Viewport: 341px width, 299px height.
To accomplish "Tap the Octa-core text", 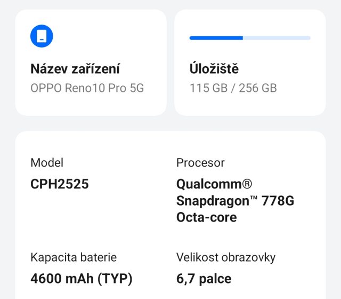I will [207, 217].
